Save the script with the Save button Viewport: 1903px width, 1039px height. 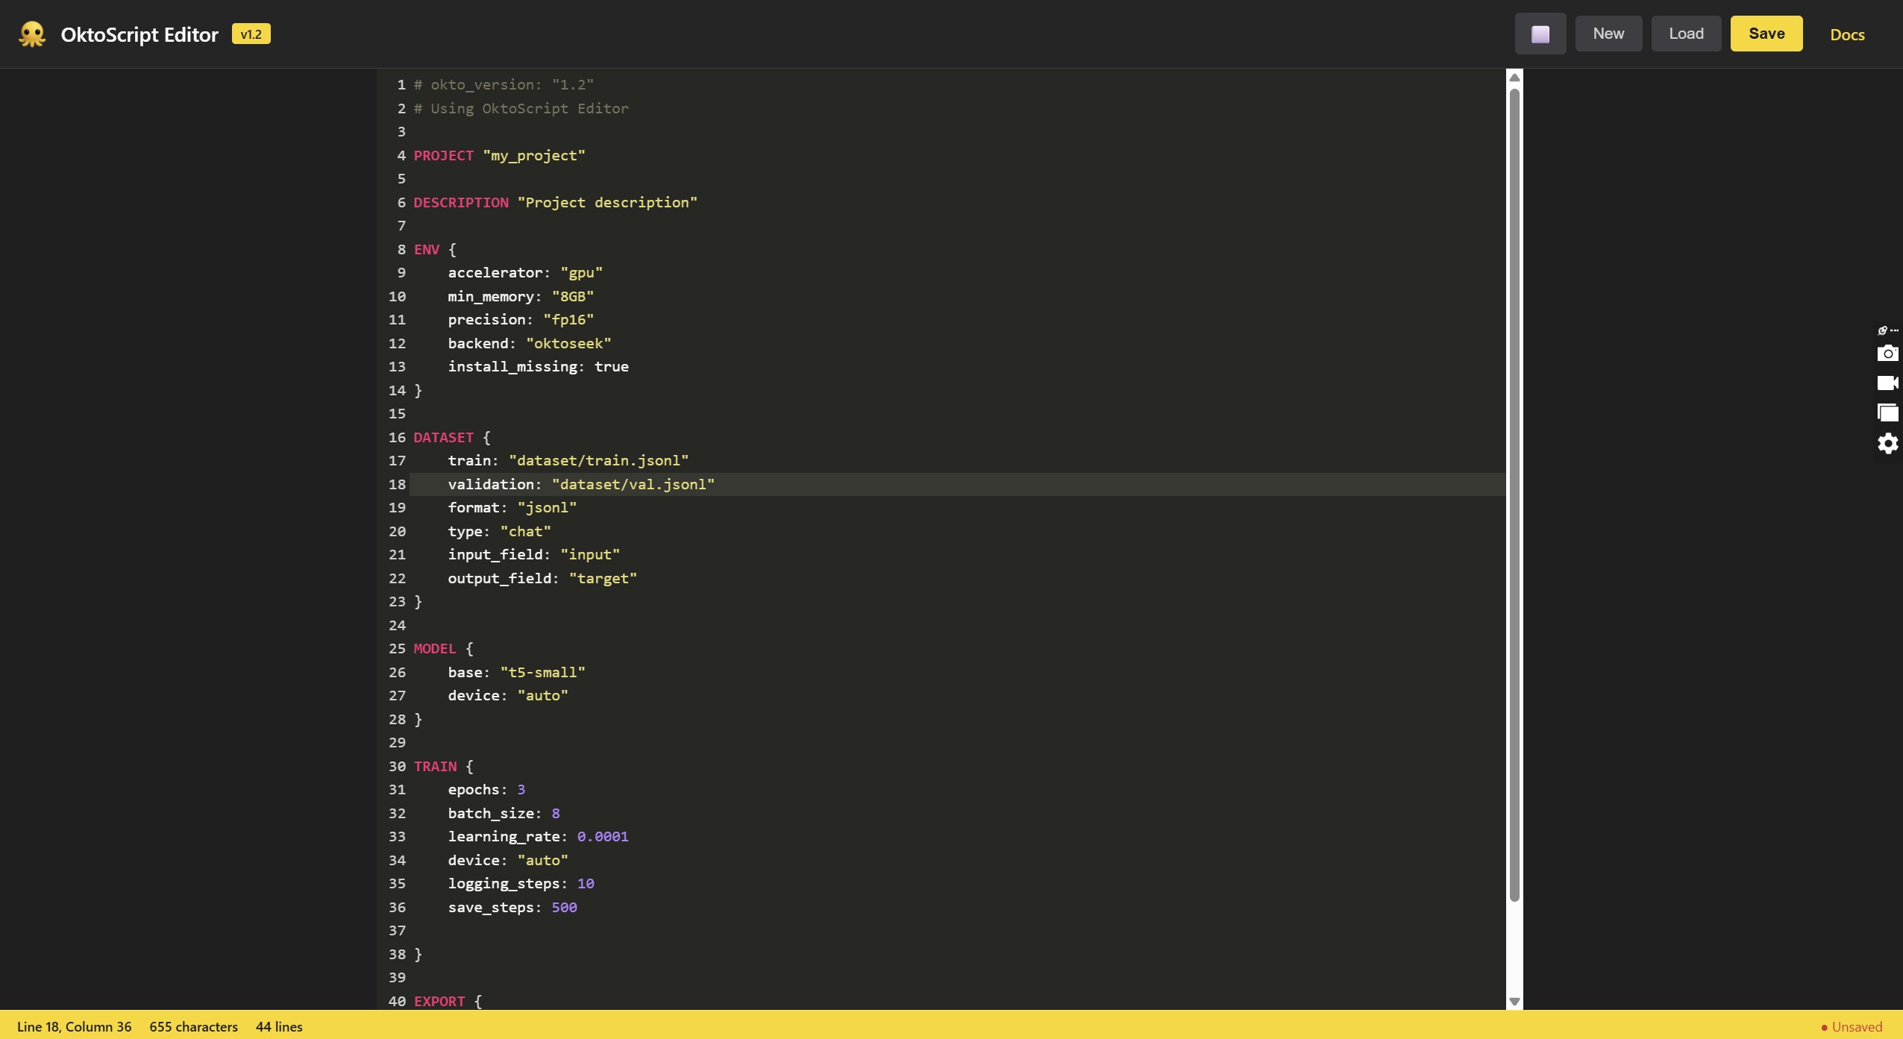tap(1766, 33)
